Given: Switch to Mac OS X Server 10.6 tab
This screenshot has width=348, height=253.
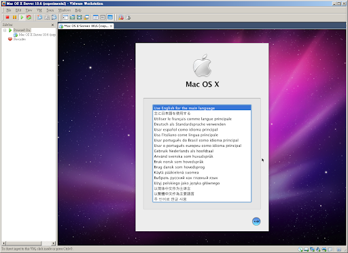Looking at the screenshot, I should (86, 26).
